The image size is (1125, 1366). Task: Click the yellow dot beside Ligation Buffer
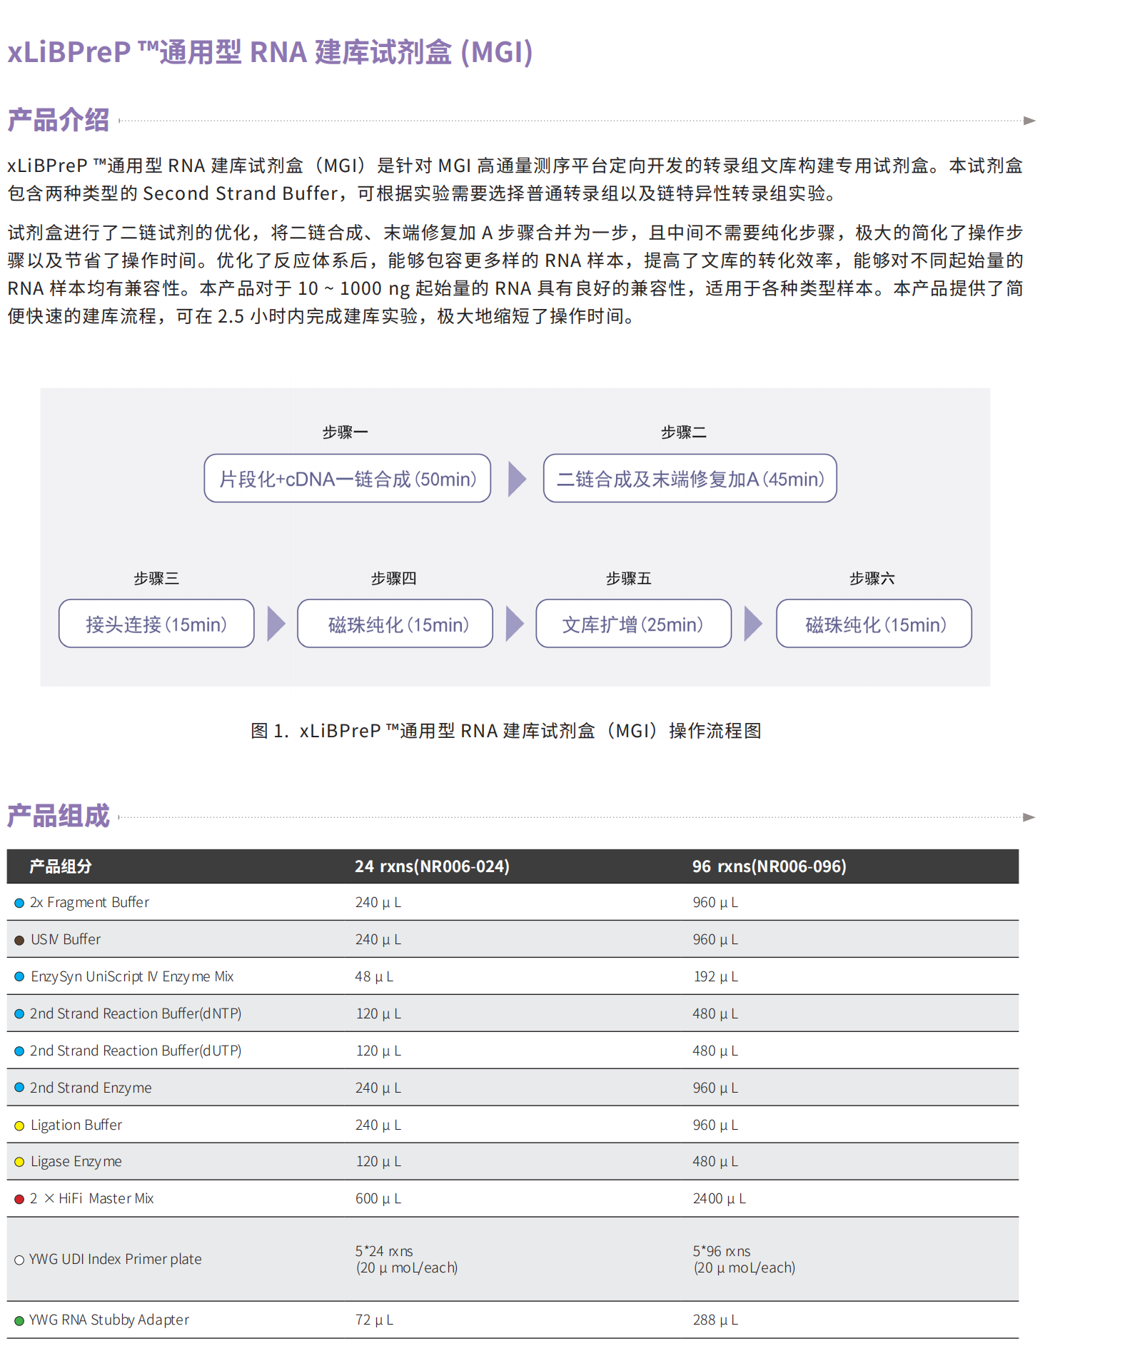click(x=19, y=1125)
